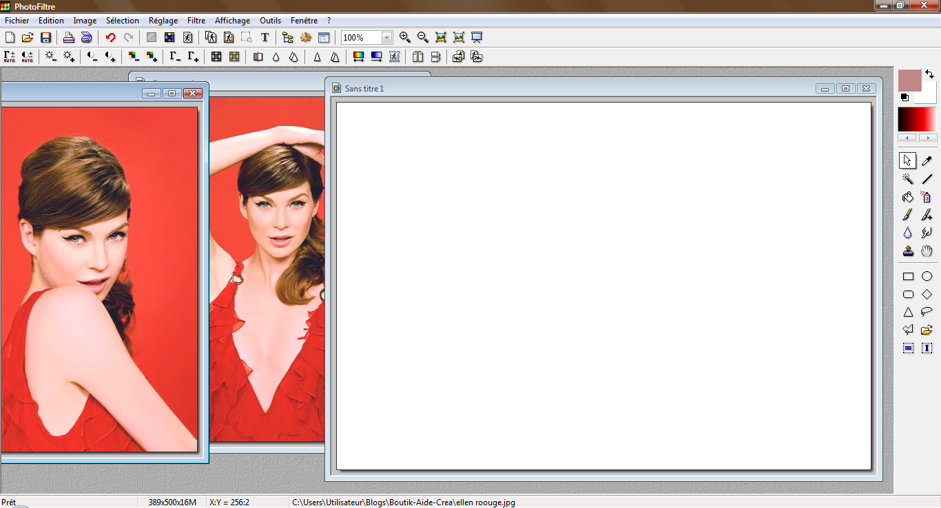Reset to default black and white colors
Viewport: 941px width, 508px height.
[x=904, y=98]
